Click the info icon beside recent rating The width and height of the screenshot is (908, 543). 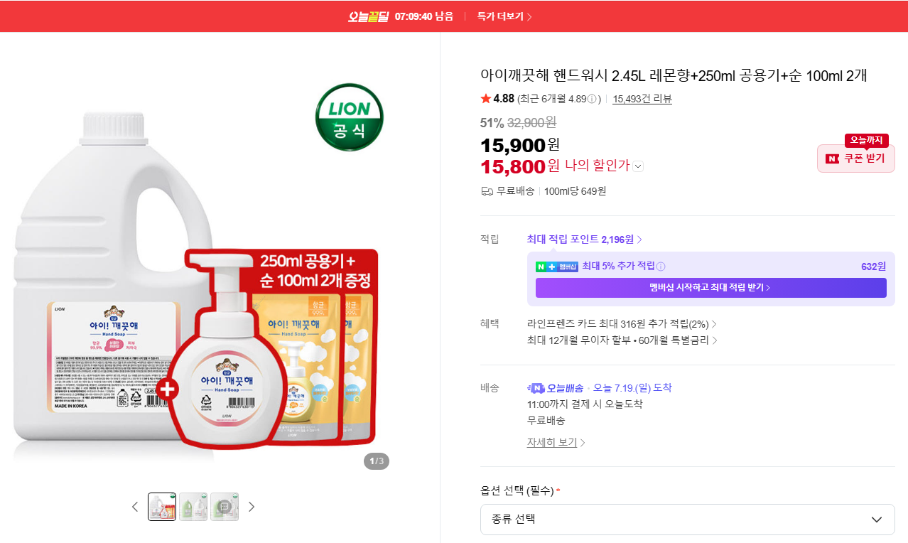click(x=592, y=99)
